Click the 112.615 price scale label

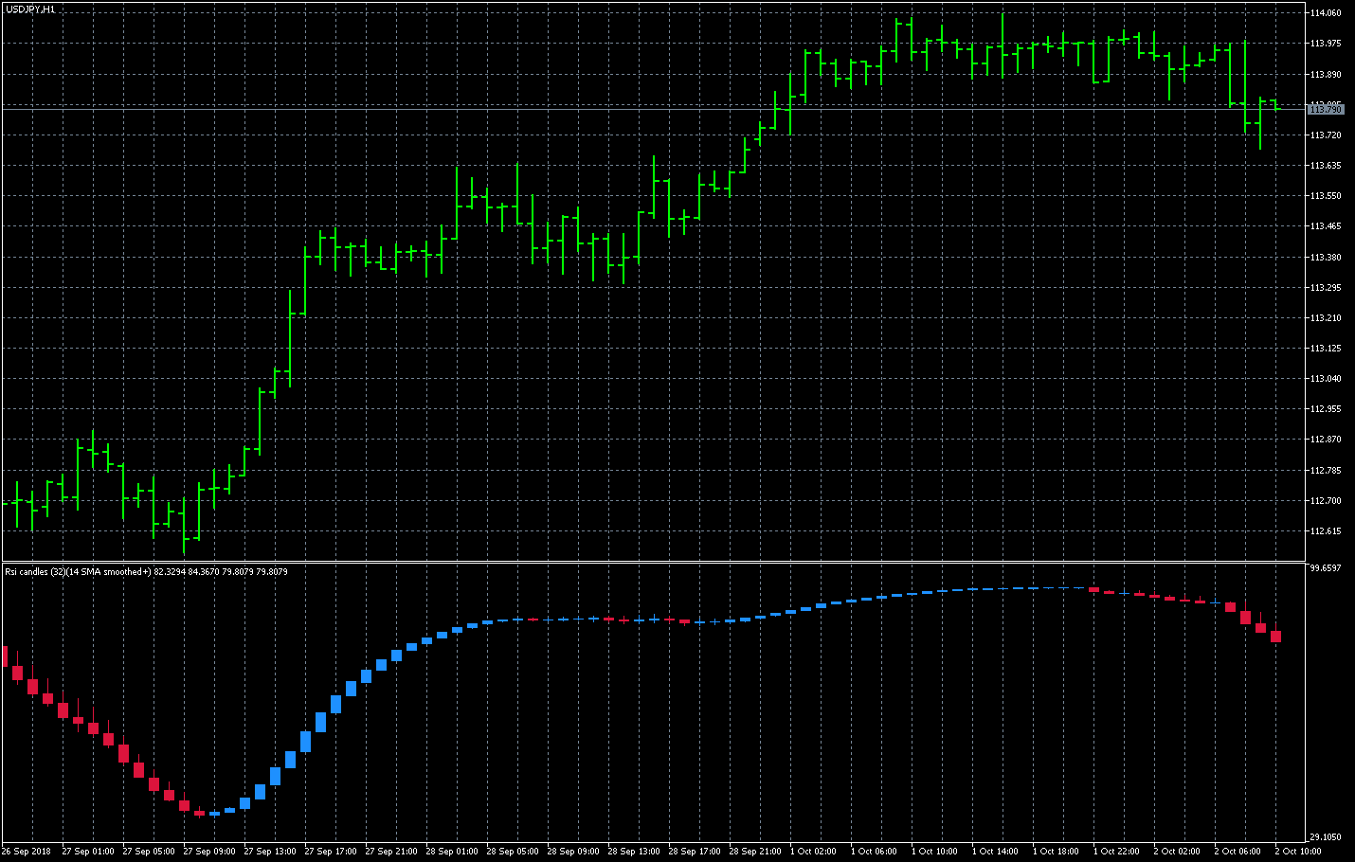(1325, 531)
